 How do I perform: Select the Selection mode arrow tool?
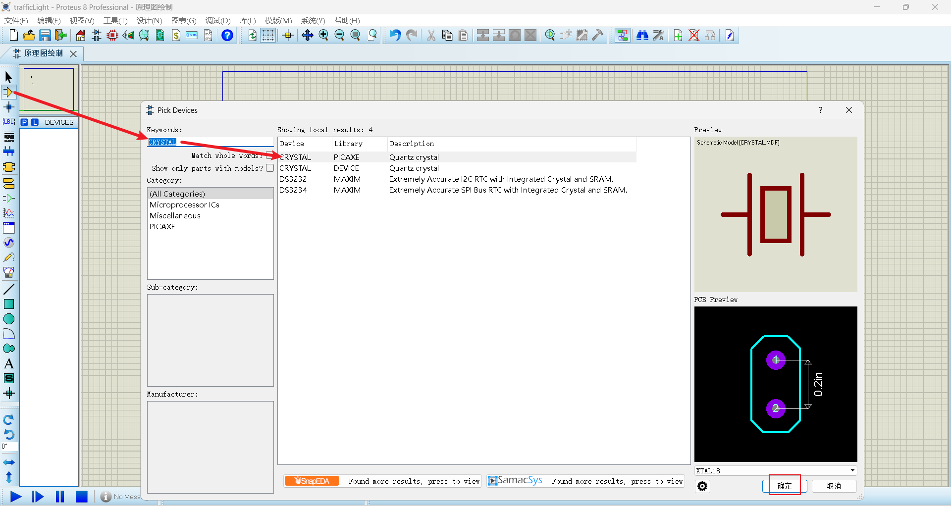pos(8,77)
